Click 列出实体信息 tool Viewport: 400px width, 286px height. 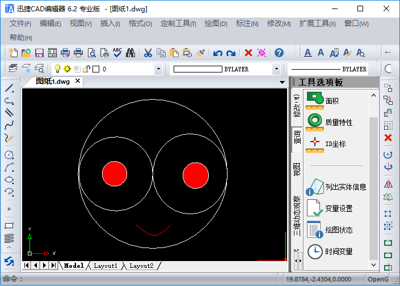pos(336,187)
